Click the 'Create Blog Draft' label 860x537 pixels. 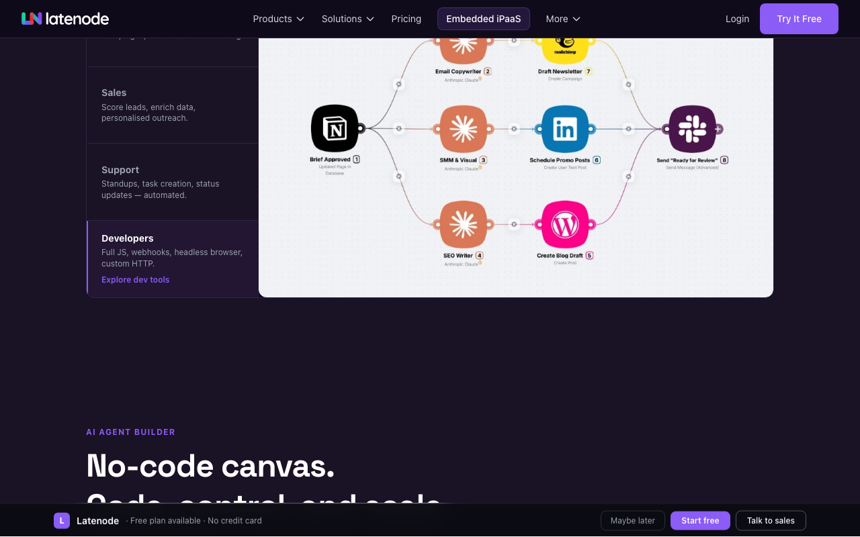pyautogui.click(x=560, y=256)
